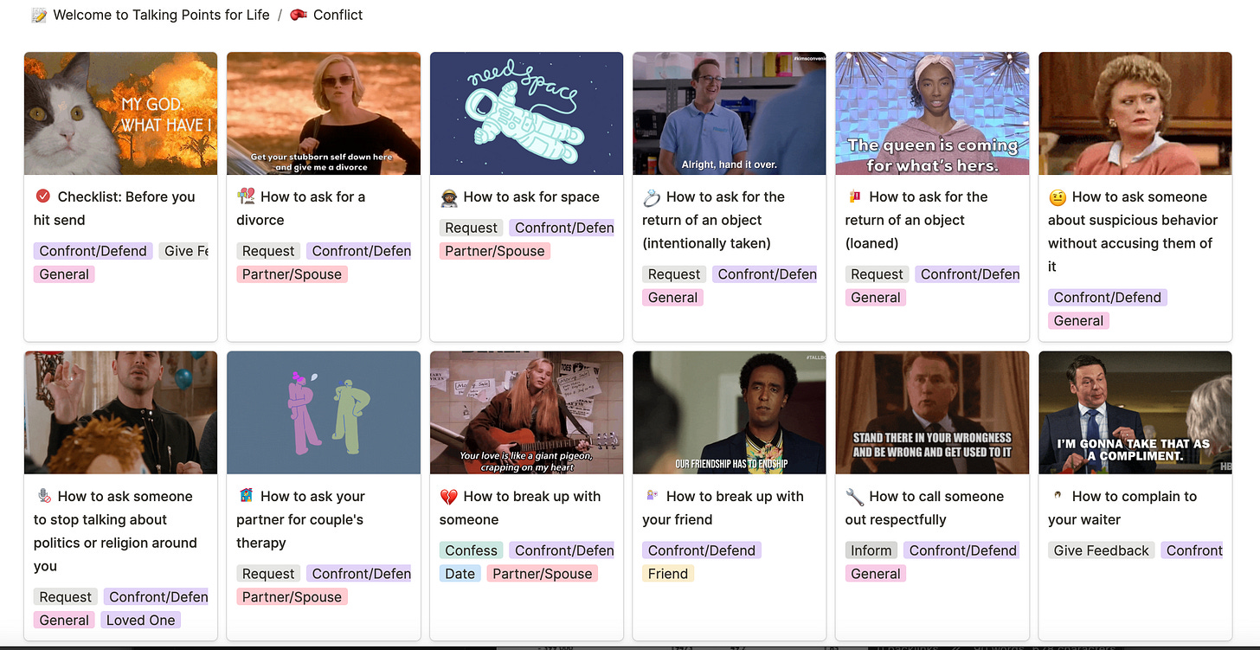Click Inform tag on call someone out card
1260x650 pixels.
871,550
